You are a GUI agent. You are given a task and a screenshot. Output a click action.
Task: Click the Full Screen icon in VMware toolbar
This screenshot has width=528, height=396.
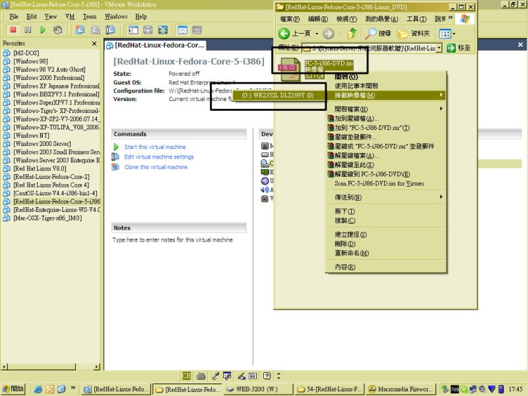pos(163,30)
